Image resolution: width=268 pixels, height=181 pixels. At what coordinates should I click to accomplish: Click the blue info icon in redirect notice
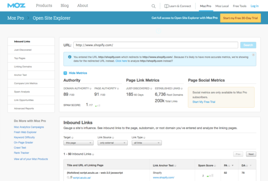[70, 57]
